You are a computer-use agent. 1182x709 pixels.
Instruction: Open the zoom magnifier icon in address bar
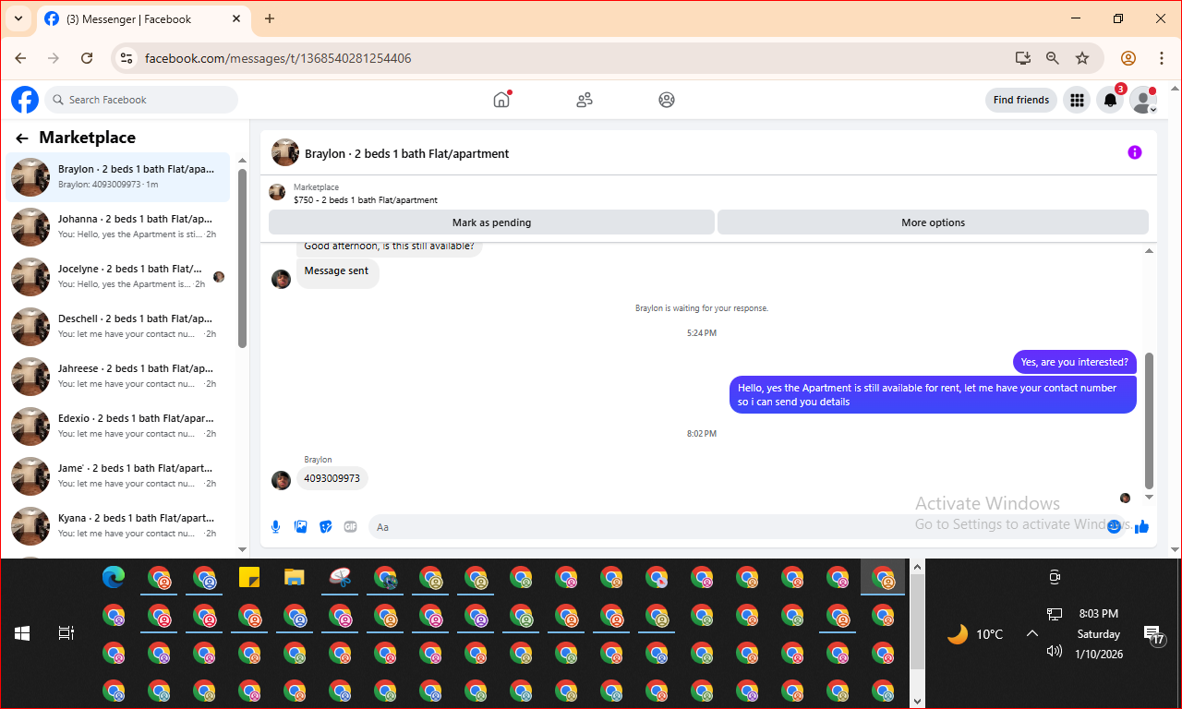pyautogui.click(x=1053, y=58)
